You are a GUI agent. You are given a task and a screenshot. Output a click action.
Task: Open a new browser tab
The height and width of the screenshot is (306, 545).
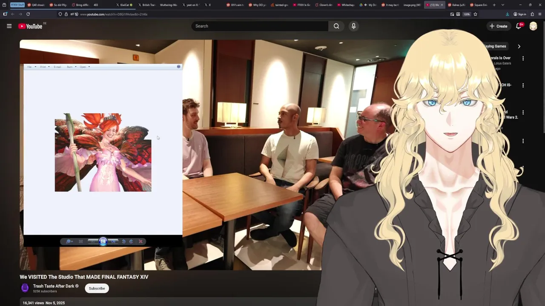pyautogui.click(x=494, y=5)
